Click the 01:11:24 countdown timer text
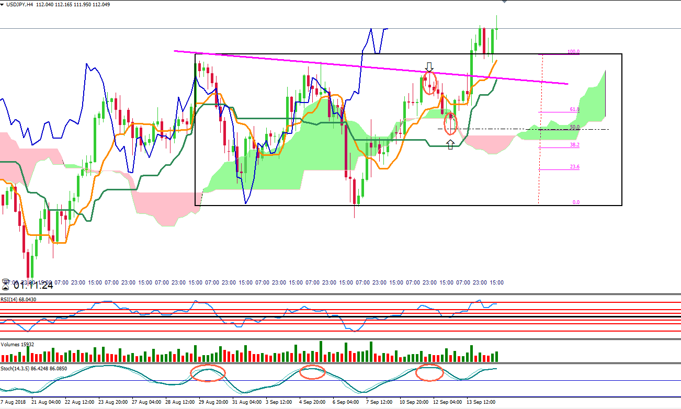 (x=33, y=285)
